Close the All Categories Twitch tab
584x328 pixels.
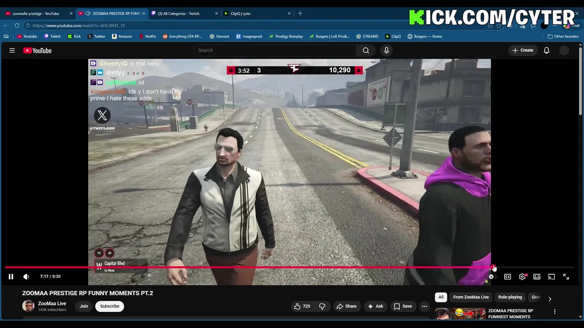(x=216, y=14)
